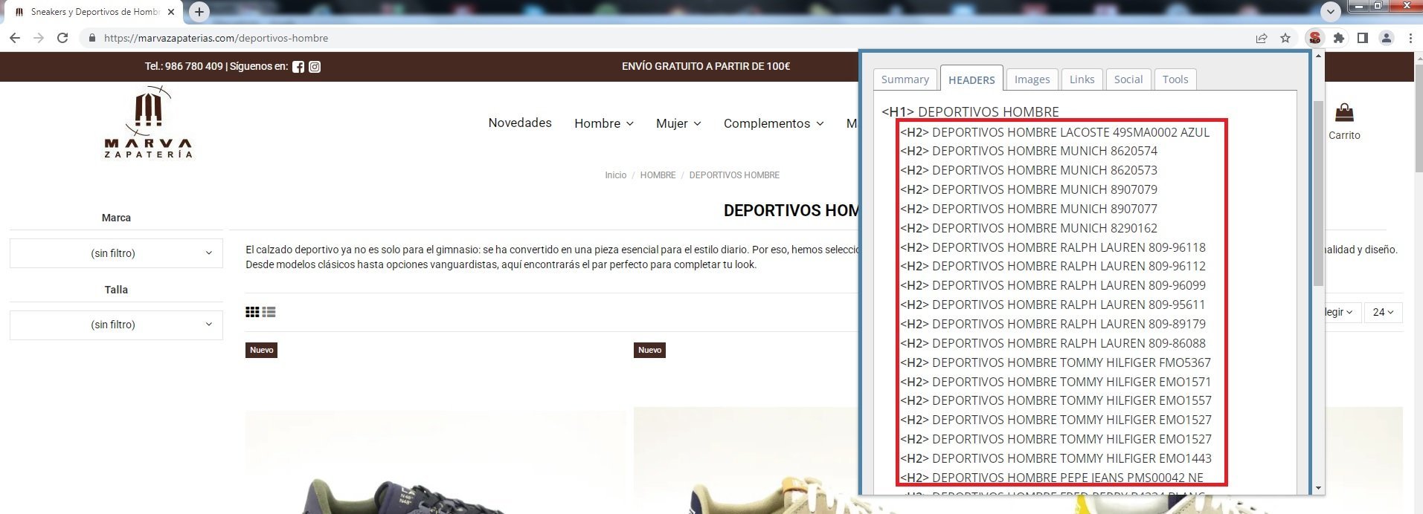Screen dimensions: 1423x514
Task: Click the DEPORTIVOS HOMBRE breadcrumb
Action: (734, 175)
